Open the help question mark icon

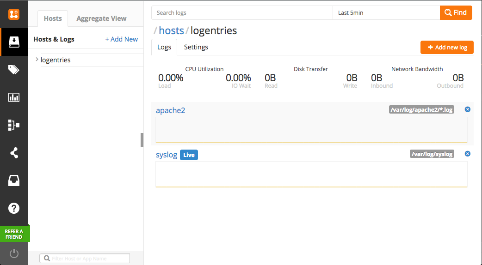tap(14, 208)
